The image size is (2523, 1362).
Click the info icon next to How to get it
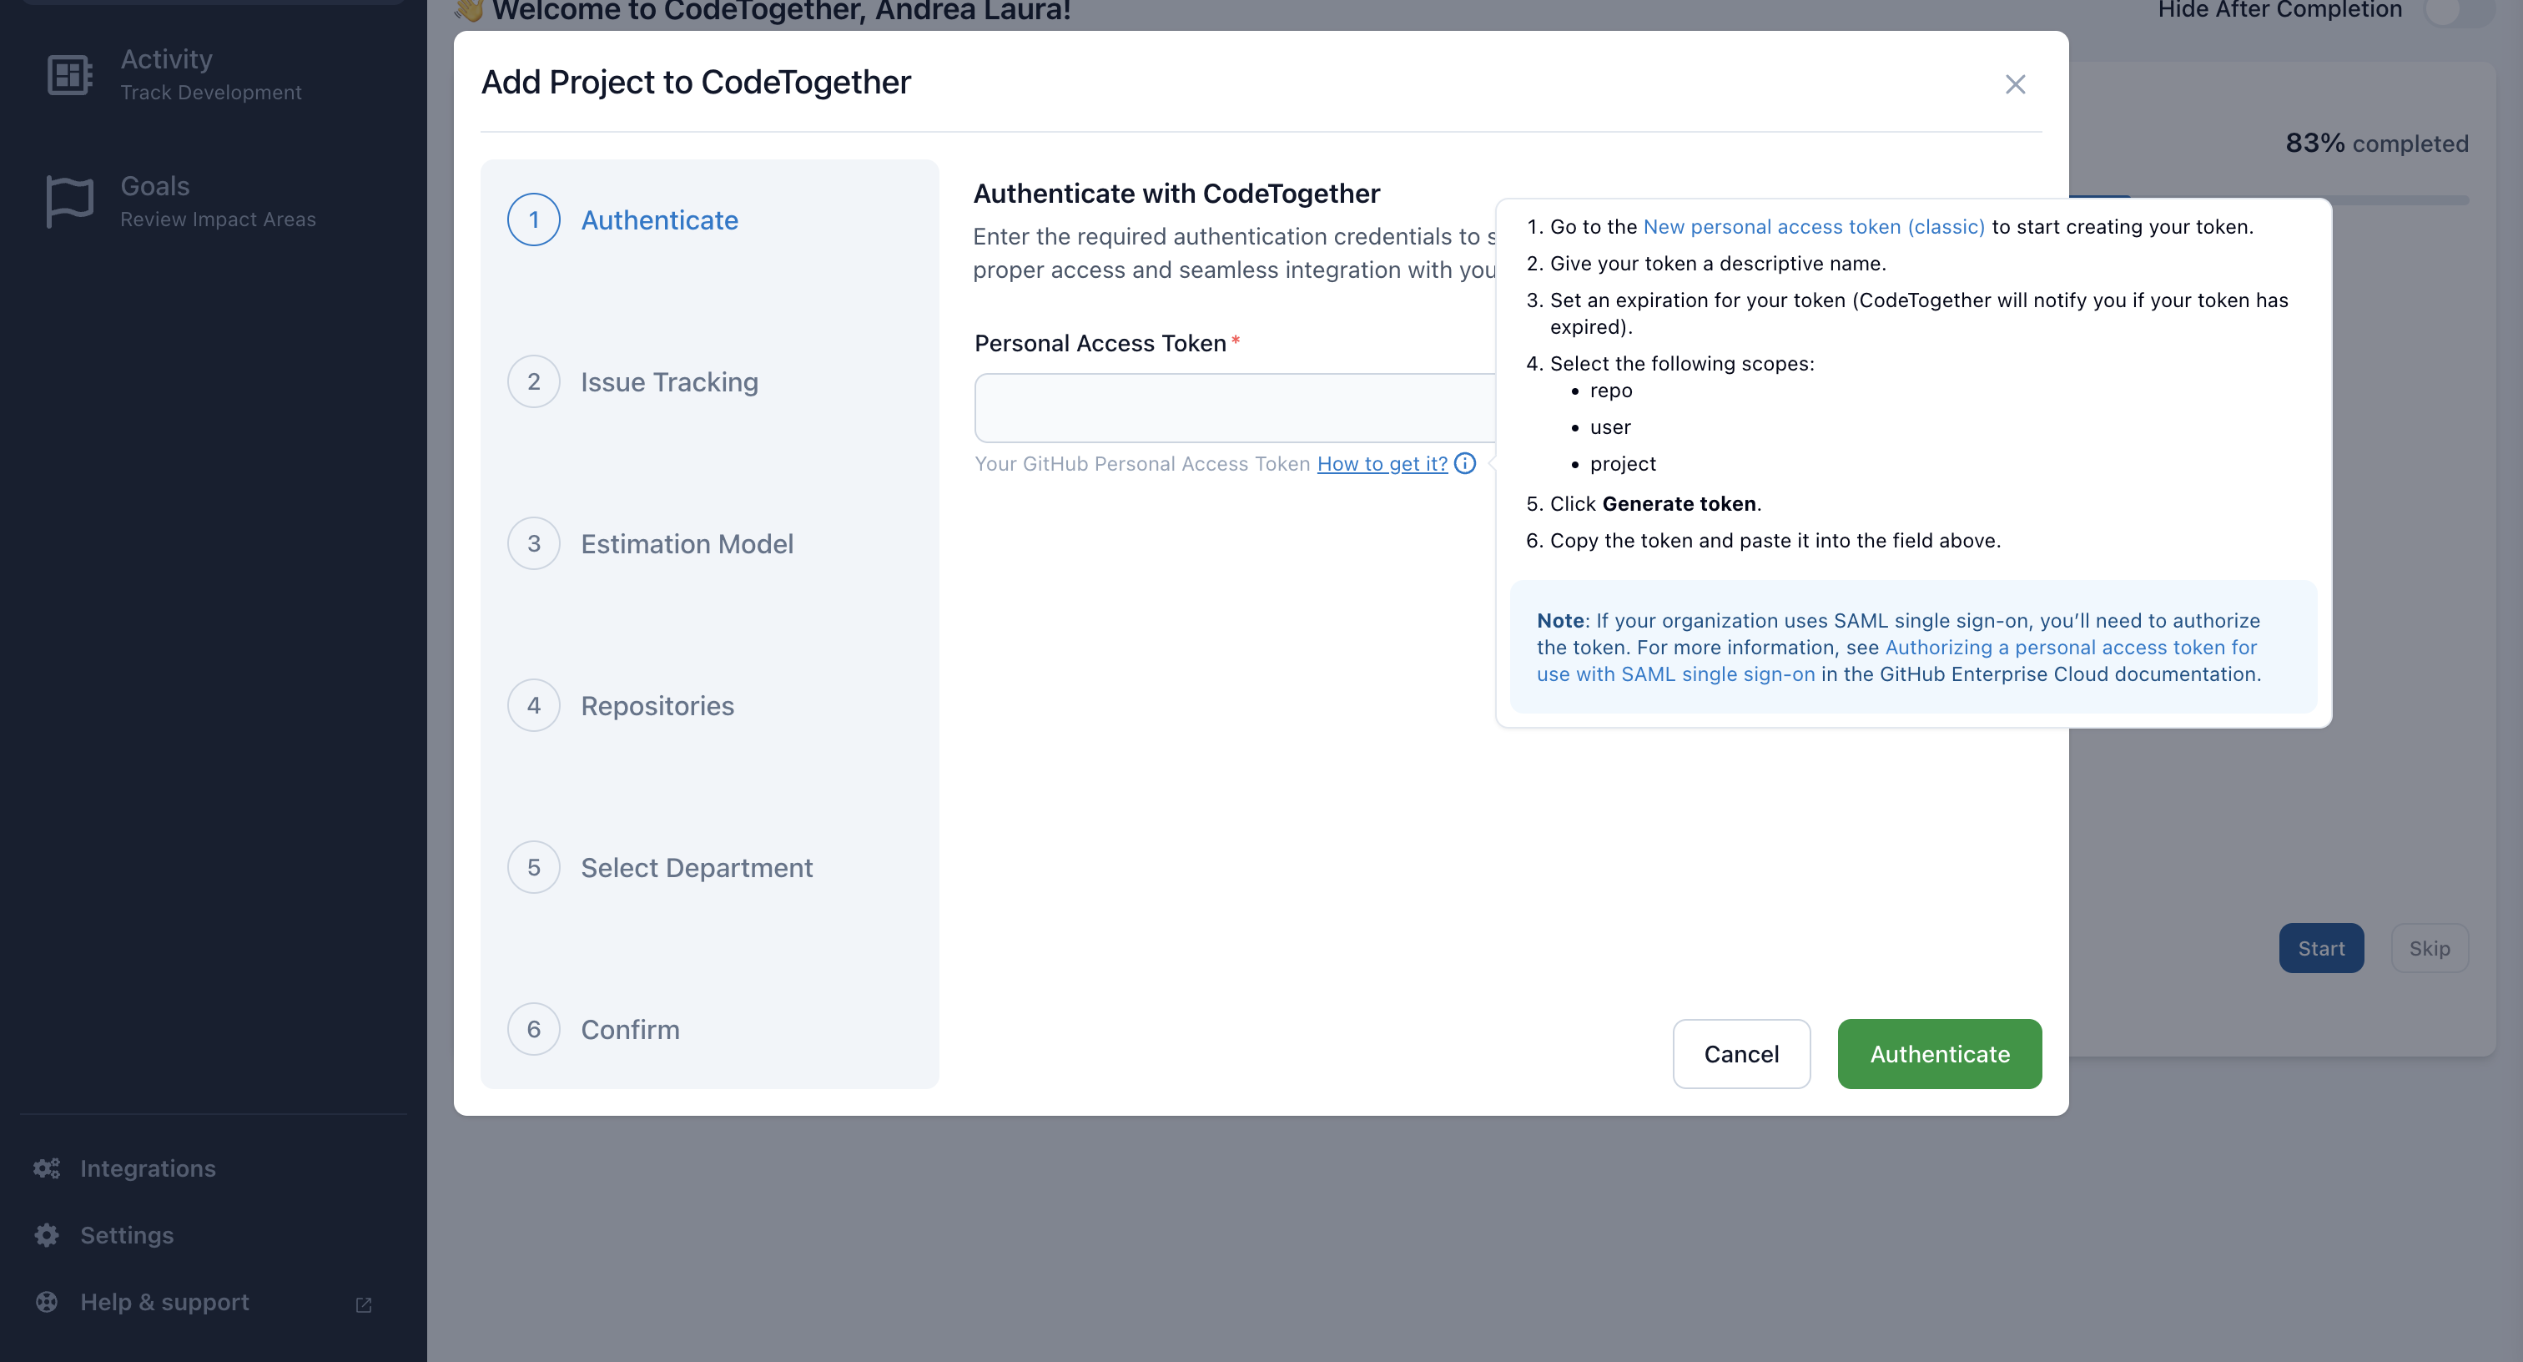coord(1464,463)
